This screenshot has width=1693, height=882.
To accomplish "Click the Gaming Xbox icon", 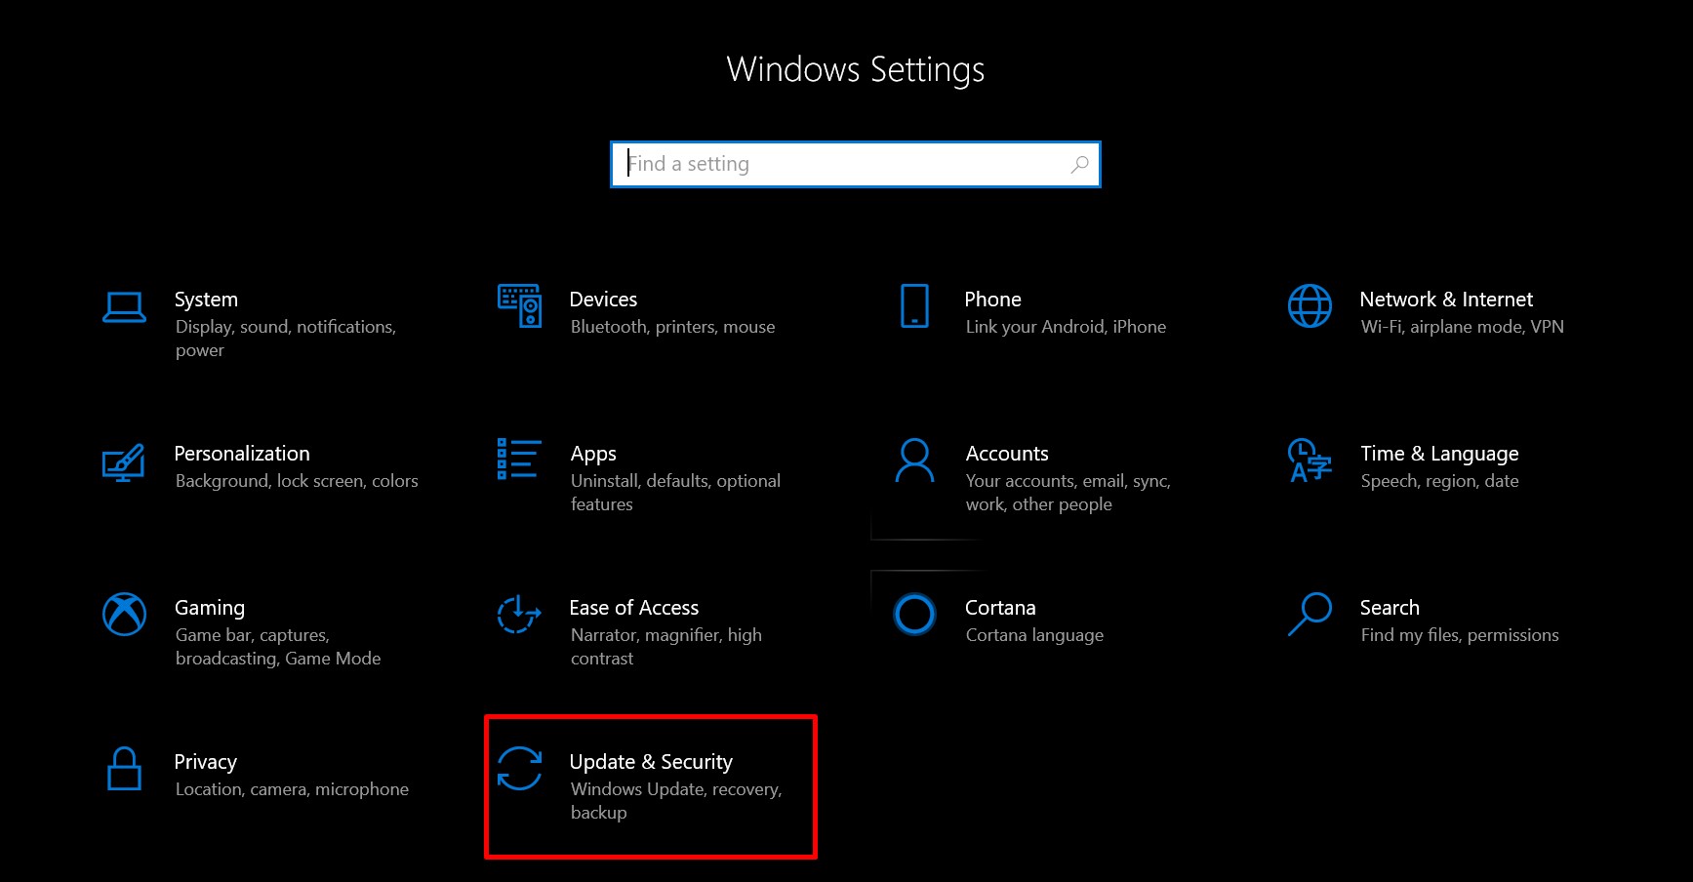I will pos(125,614).
